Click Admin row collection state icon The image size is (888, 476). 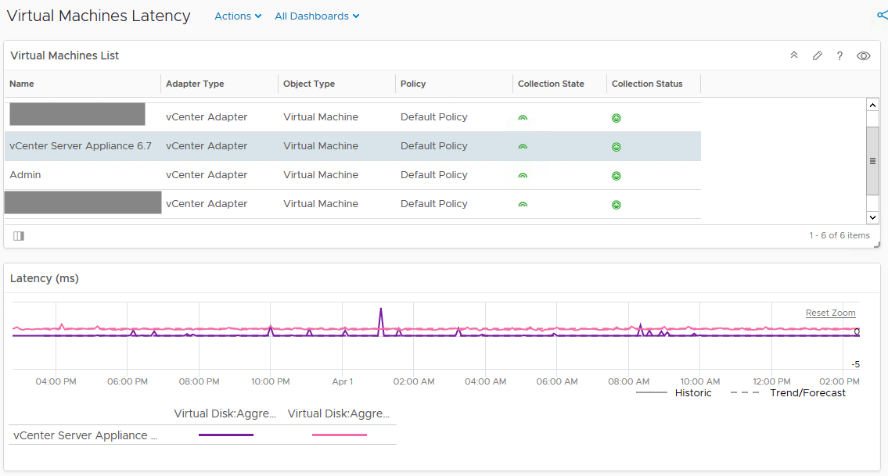pyautogui.click(x=523, y=175)
